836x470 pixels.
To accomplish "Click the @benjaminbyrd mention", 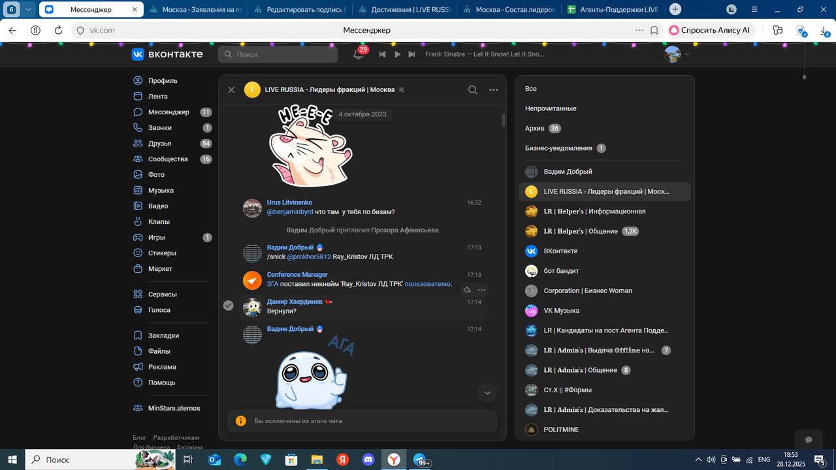I will (x=290, y=211).
